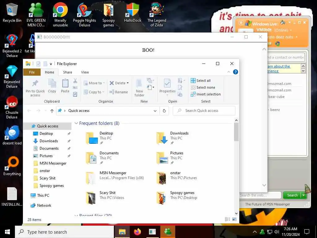Open Spoopy games frequent folder
Image resolution: width=317 pixels, height=238 pixels.
point(176,197)
